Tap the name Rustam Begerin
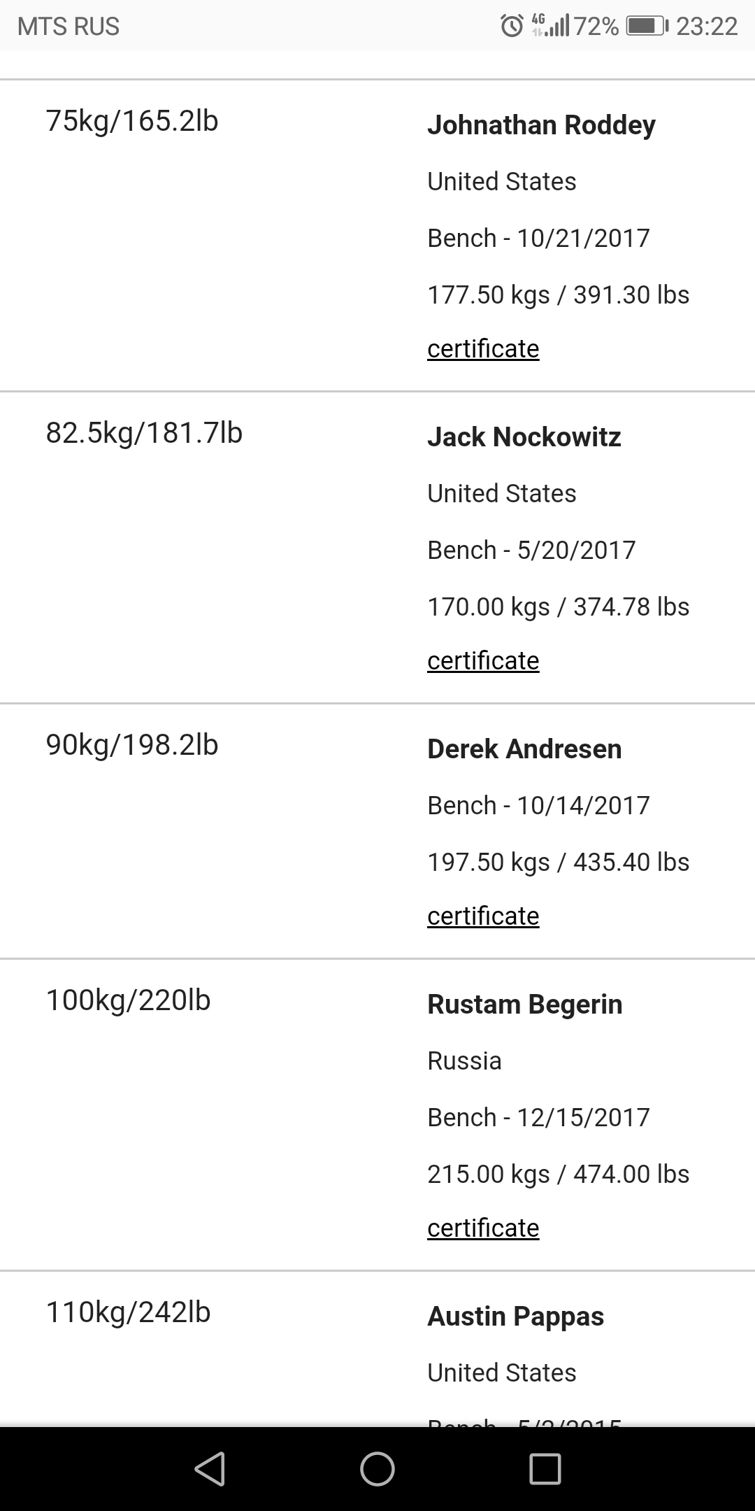 pyautogui.click(x=524, y=1005)
